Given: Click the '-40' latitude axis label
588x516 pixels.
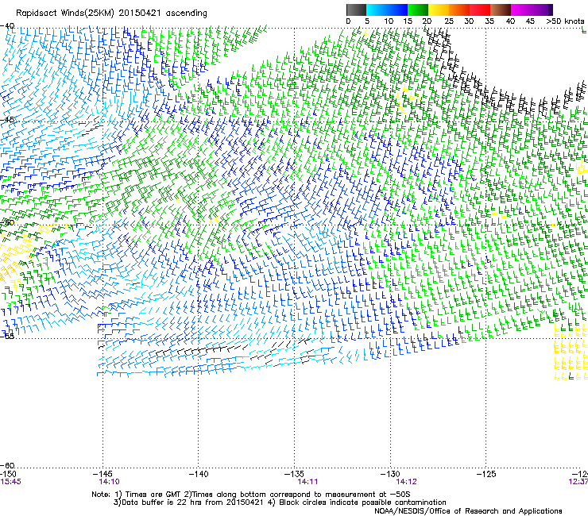Looking at the screenshot, I should point(7,26).
